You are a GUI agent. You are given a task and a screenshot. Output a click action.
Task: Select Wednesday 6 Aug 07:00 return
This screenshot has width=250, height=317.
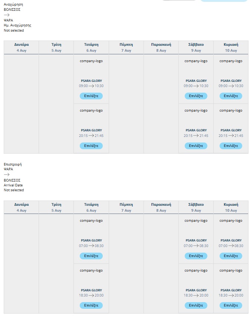coord(91,256)
